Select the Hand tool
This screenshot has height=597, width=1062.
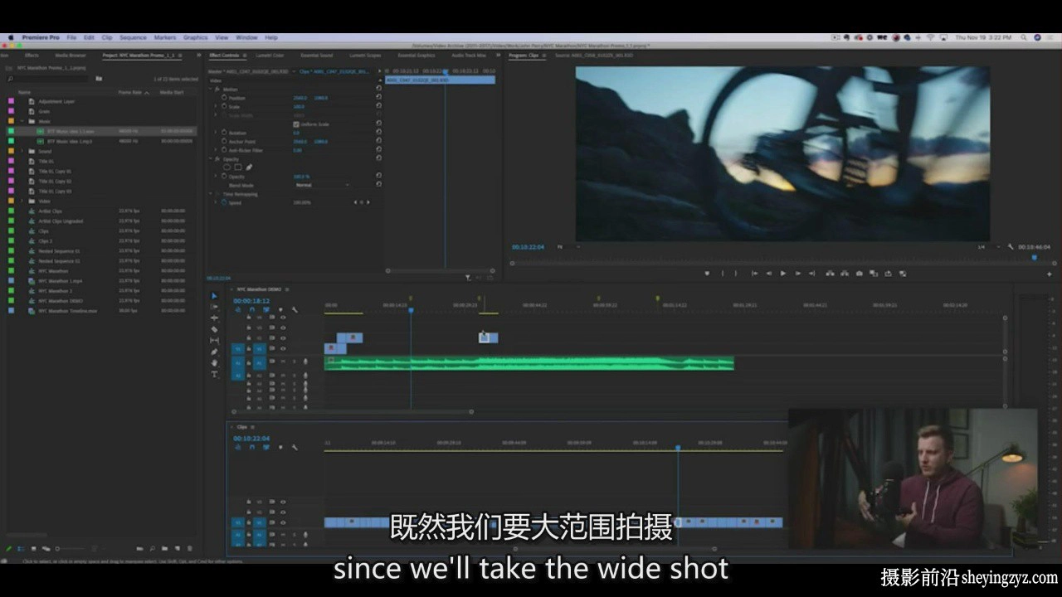pyautogui.click(x=214, y=363)
